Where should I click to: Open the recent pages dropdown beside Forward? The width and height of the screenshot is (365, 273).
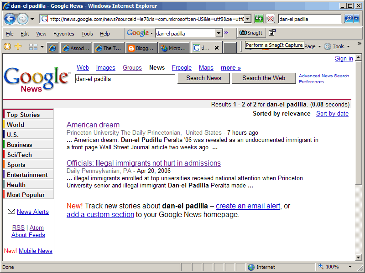[x=32, y=19]
